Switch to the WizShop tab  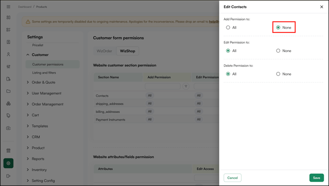[128, 51]
